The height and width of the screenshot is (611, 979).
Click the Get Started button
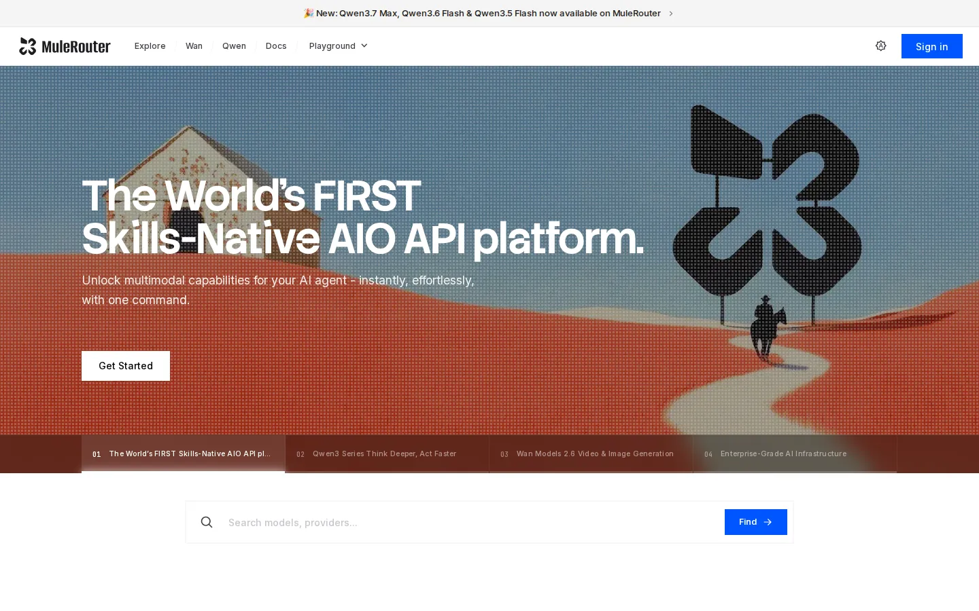point(126,366)
